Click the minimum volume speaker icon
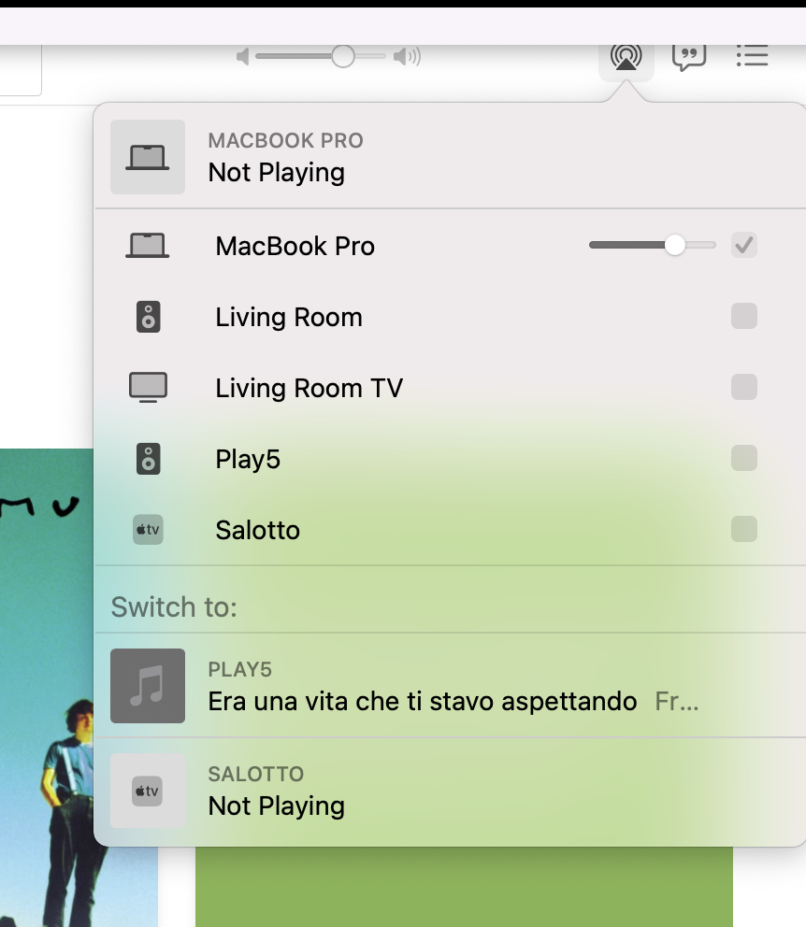 [242, 56]
